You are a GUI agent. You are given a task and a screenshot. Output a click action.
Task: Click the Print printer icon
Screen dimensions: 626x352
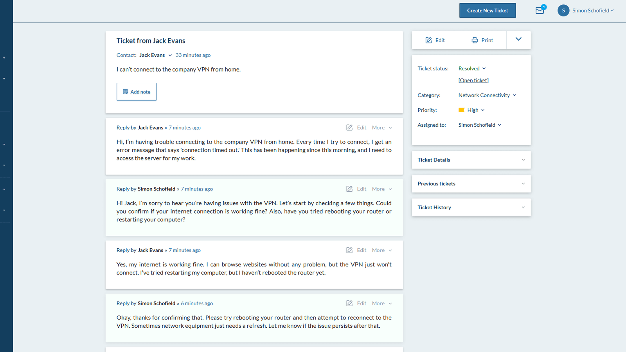pos(475,40)
